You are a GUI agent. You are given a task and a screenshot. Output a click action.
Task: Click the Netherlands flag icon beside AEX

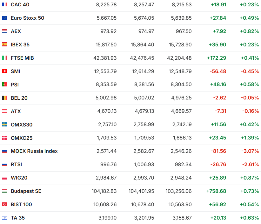tap(5, 31)
